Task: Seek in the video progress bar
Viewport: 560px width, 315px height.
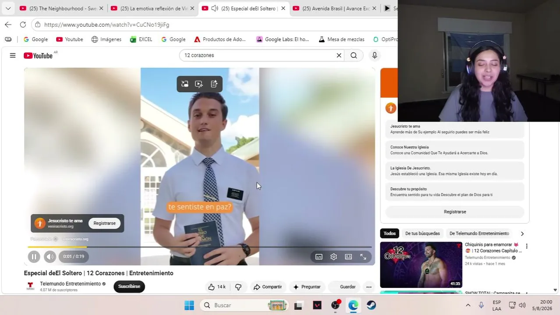Action: coord(199,247)
